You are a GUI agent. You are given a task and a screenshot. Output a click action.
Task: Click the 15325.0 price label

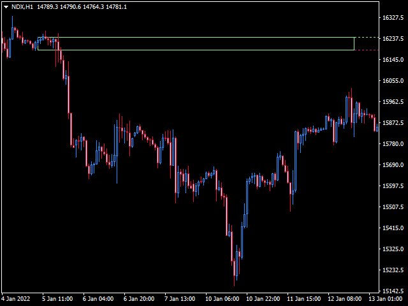tap(393, 249)
